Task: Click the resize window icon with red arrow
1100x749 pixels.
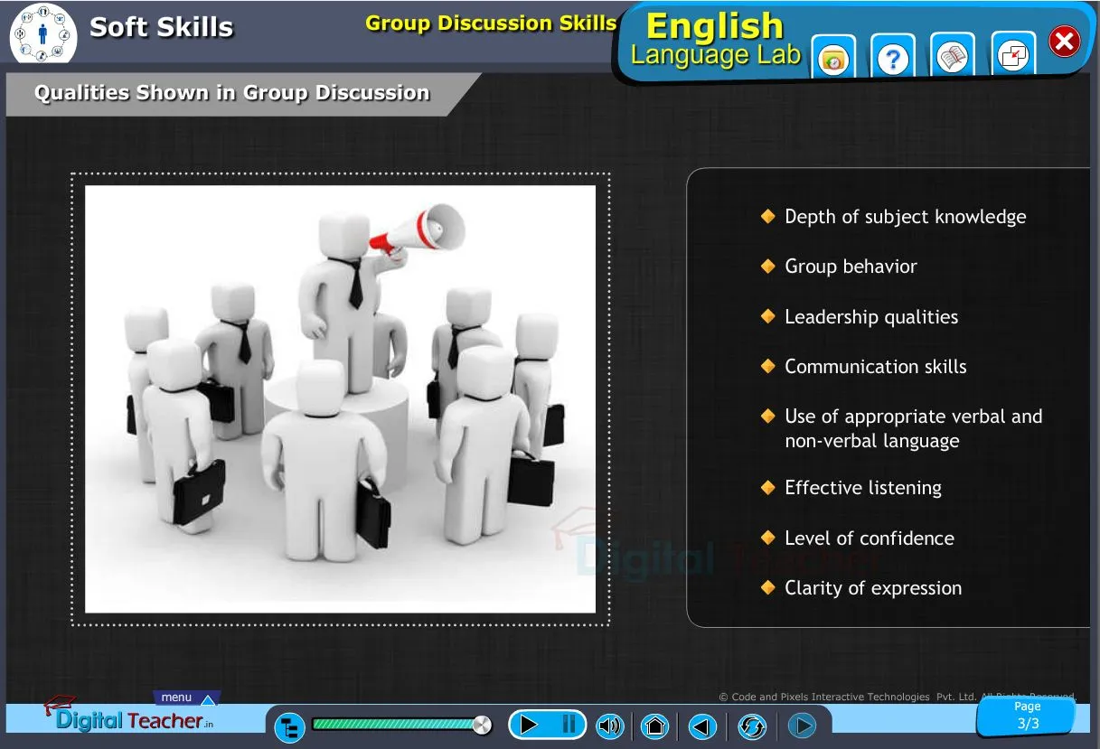Action: [x=1013, y=58]
